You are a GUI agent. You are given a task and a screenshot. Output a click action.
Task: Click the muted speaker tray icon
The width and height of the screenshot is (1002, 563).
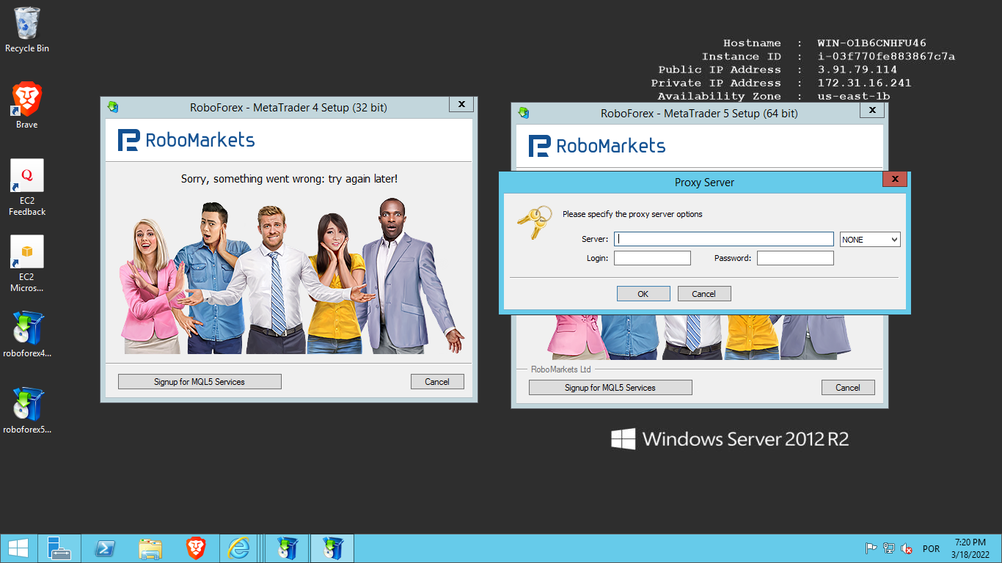(x=907, y=548)
